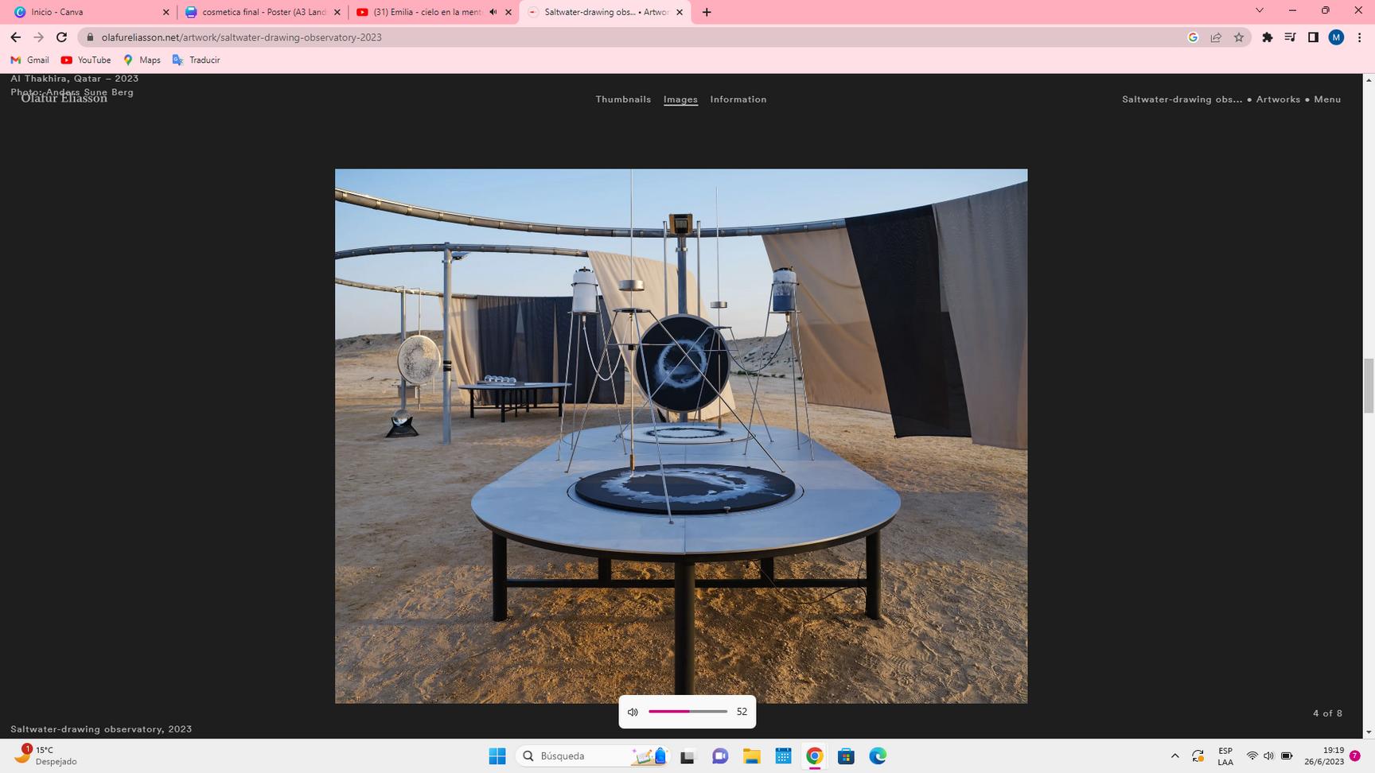Select the Images view
Screen dimensions: 1375x773
[680, 99]
